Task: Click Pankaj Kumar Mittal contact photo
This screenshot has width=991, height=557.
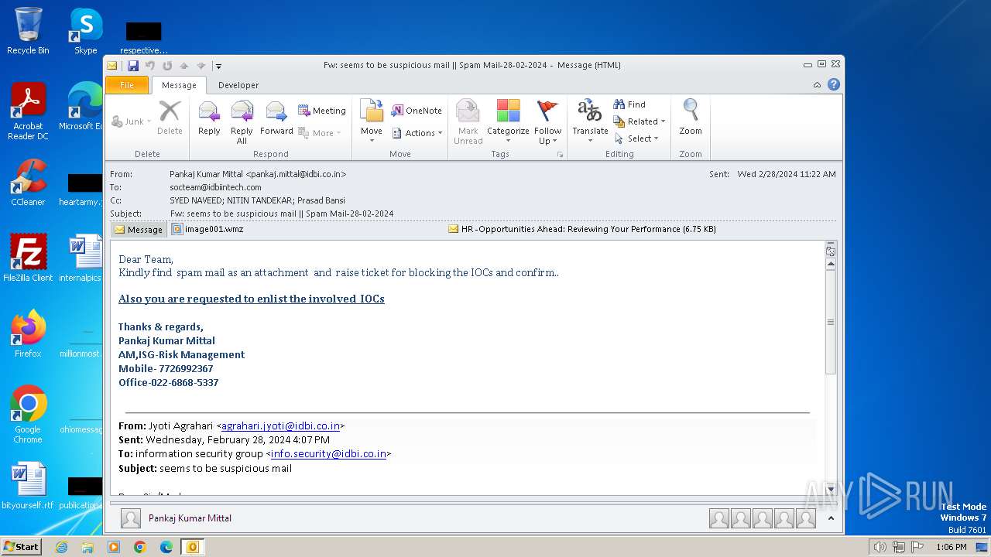Action: click(131, 518)
